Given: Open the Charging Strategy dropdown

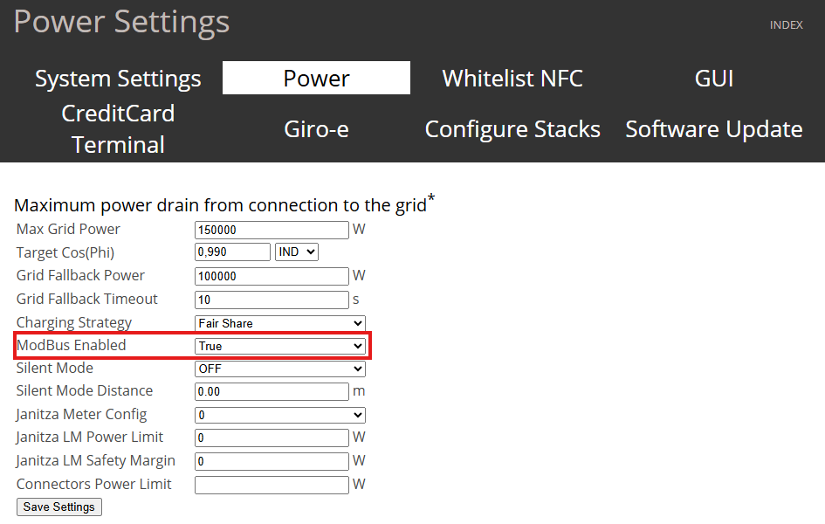Looking at the screenshot, I should pyautogui.click(x=279, y=323).
